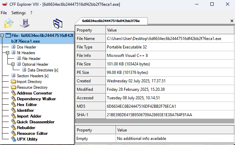Click the File Info property label cell
Screen dimensions: 235x145
click(90, 56)
